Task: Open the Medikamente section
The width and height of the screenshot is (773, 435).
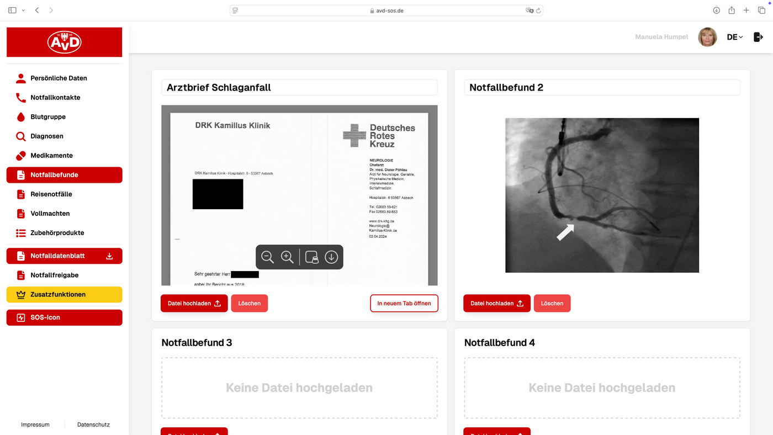Action: click(x=64, y=156)
